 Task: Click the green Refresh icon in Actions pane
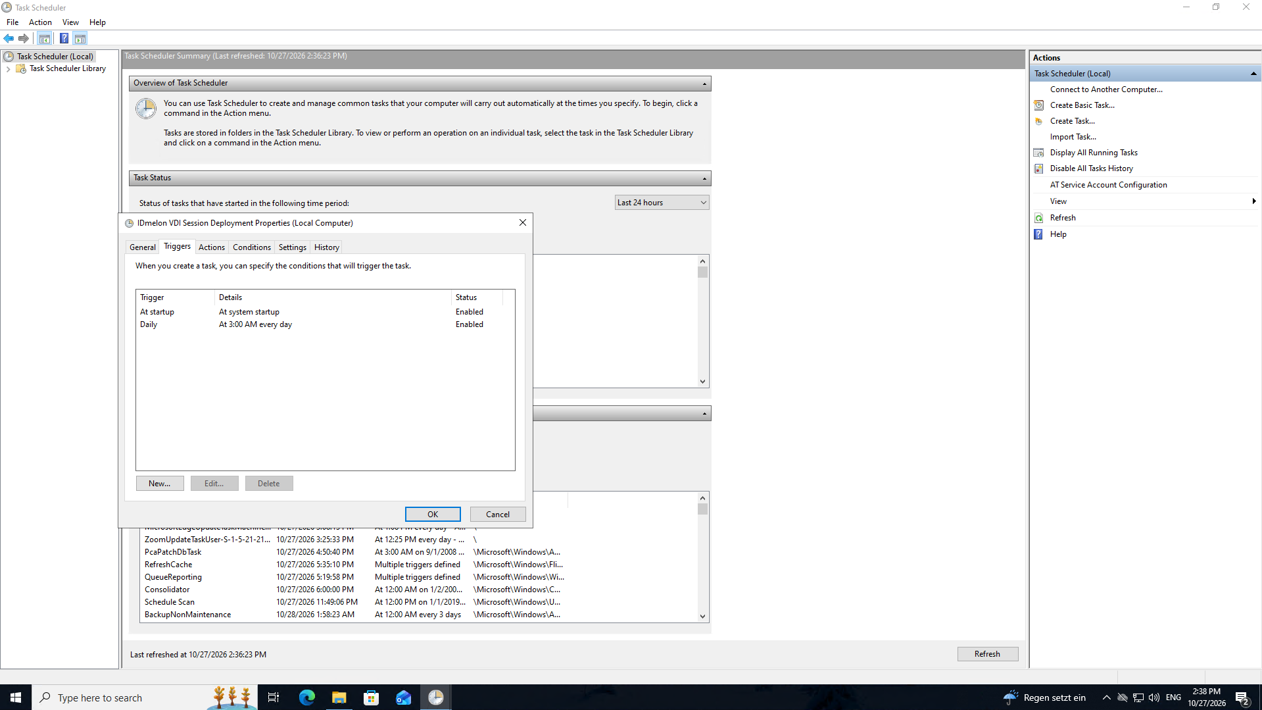[1039, 218]
